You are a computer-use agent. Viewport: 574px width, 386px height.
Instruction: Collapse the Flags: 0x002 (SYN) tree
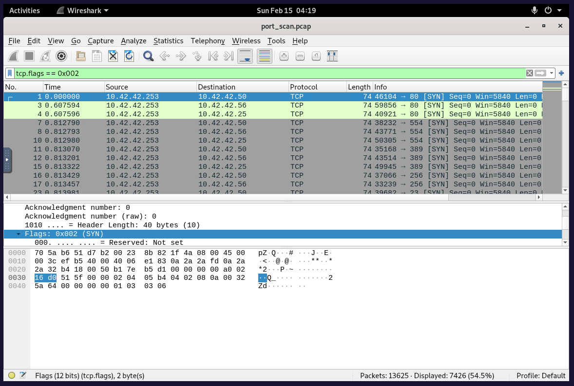pos(19,234)
